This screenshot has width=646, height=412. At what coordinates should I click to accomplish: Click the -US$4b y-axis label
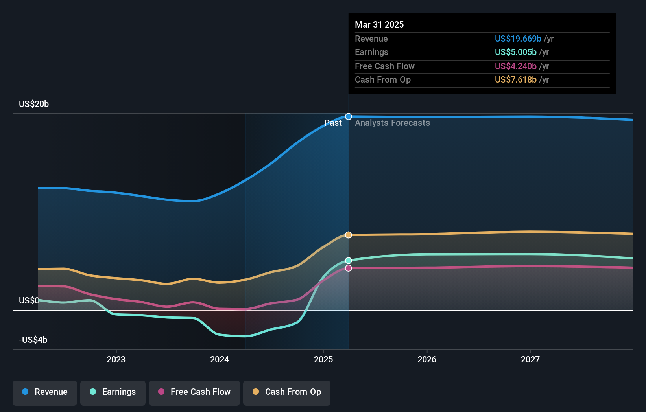coord(33,340)
